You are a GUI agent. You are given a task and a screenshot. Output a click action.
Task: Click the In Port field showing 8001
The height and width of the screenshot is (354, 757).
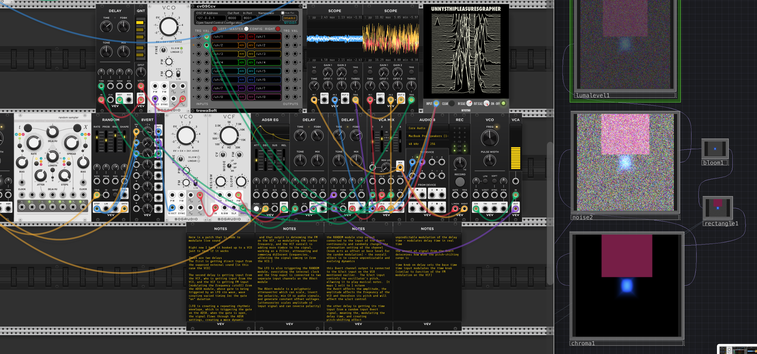[x=250, y=18]
